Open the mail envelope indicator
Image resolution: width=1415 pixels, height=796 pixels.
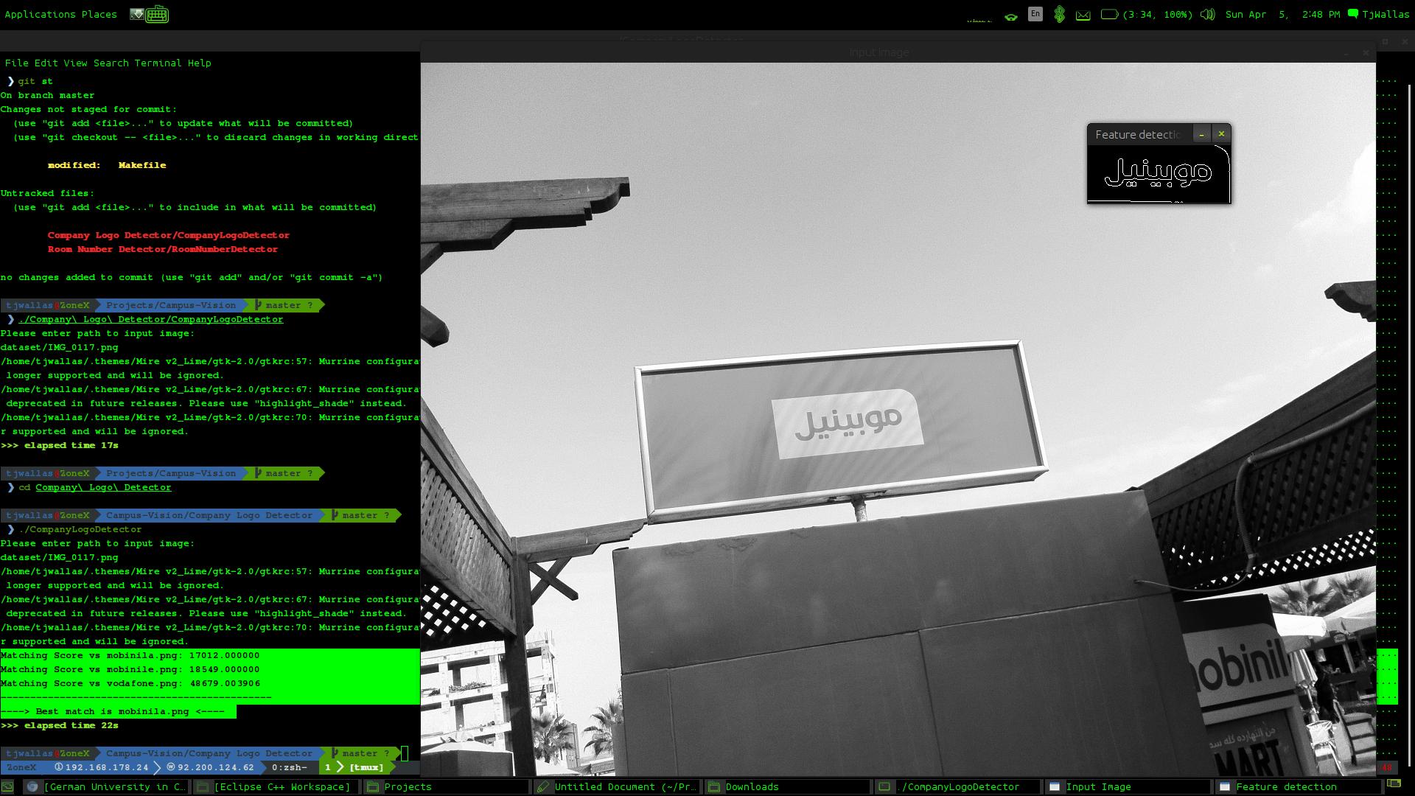(1083, 15)
